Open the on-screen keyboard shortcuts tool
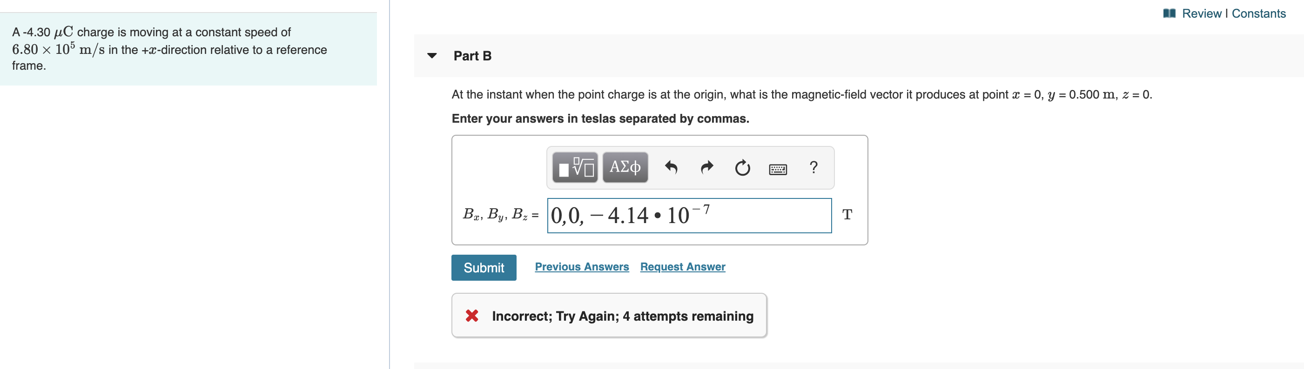The width and height of the screenshot is (1304, 369). click(x=778, y=169)
